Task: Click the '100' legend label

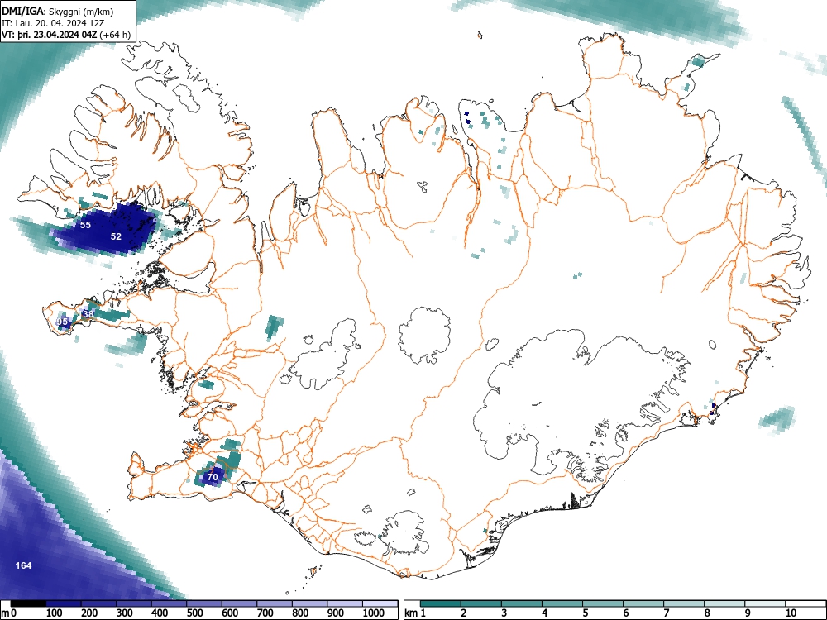Action: point(55,613)
